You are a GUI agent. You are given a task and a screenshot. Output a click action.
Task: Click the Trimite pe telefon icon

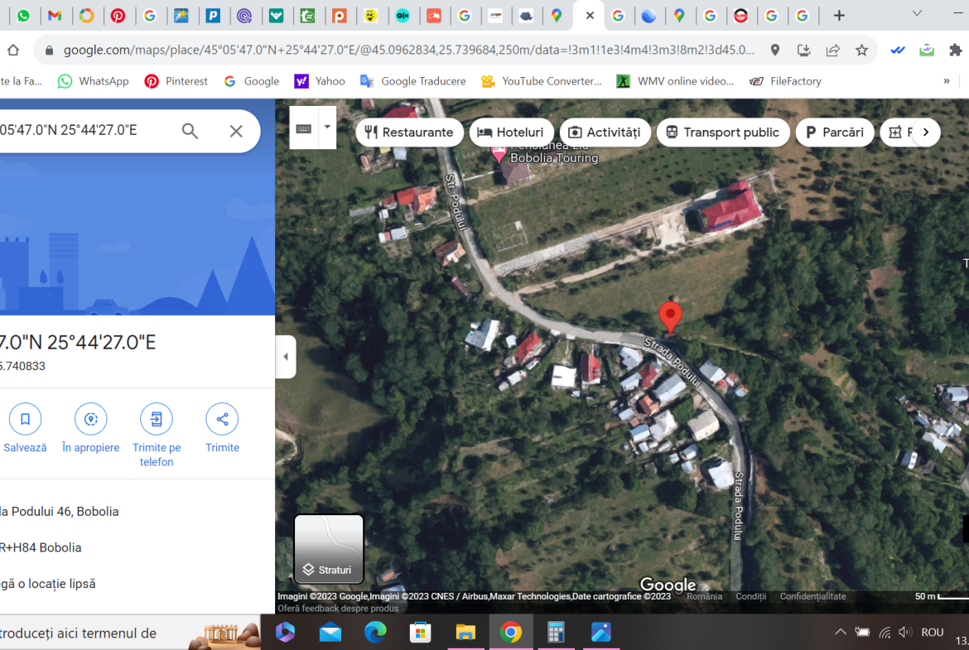[x=157, y=420]
